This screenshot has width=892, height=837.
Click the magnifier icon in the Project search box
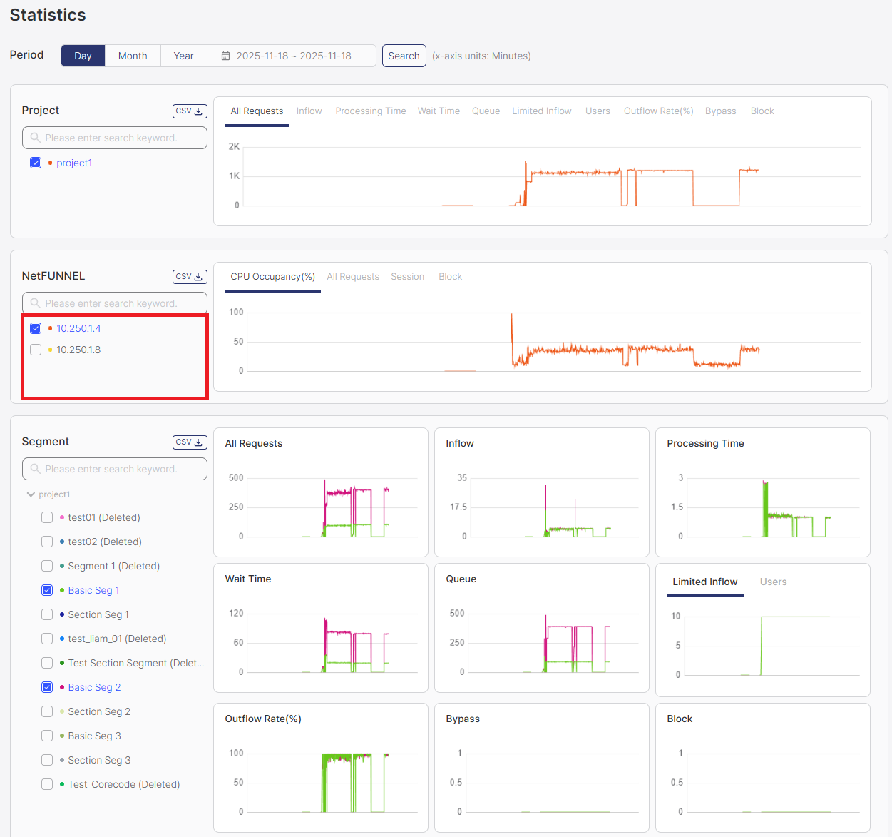pyautogui.click(x=35, y=137)
